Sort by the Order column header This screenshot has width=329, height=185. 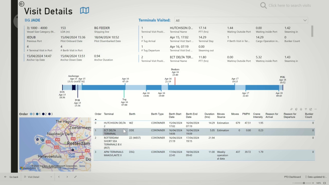tap(98, 114)
